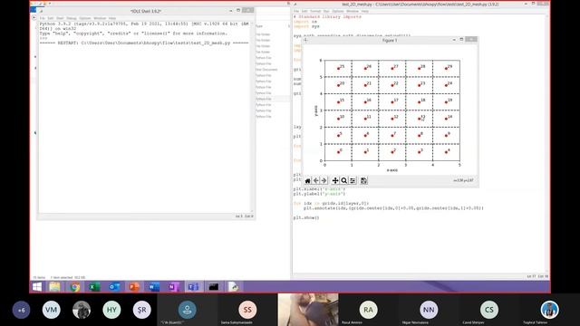
Task: Select the Zoom to rectangle magnifier tool
Action: pyautogui.click(x=344, y=180)
